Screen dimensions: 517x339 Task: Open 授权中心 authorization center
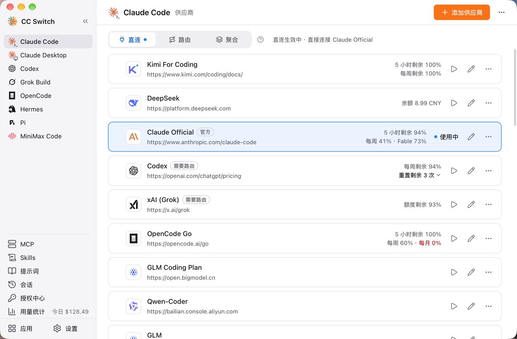pos(48,298)
